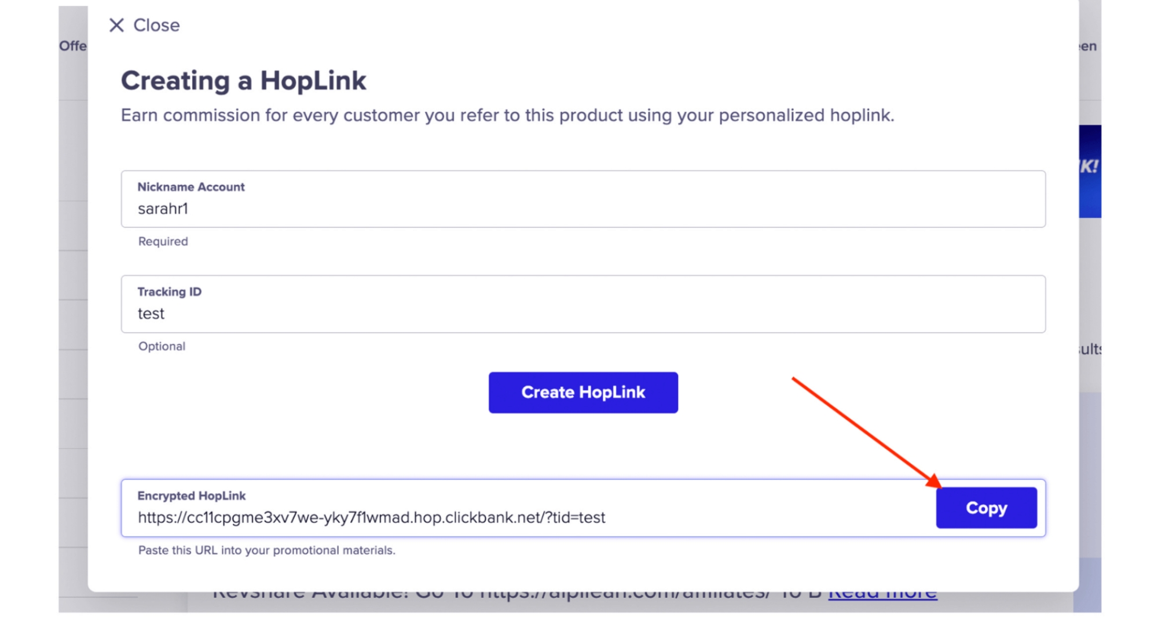Copy the encrypted HopLink URL

point(986,508)
